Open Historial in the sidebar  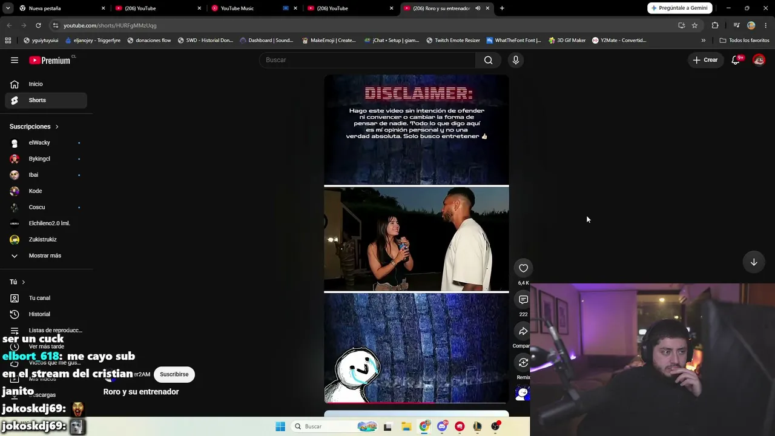tap(46, 314)
